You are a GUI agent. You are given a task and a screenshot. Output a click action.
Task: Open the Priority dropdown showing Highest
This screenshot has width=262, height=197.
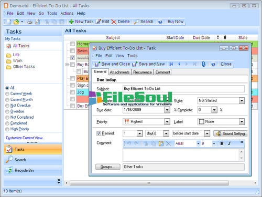pos(167,122)
